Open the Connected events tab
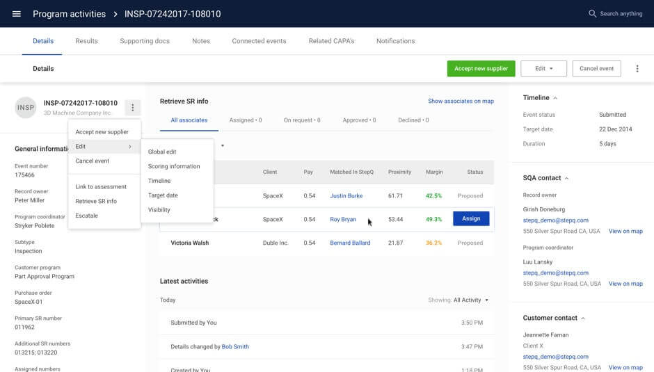Screen dimensions: 654x372 point(259,41)
